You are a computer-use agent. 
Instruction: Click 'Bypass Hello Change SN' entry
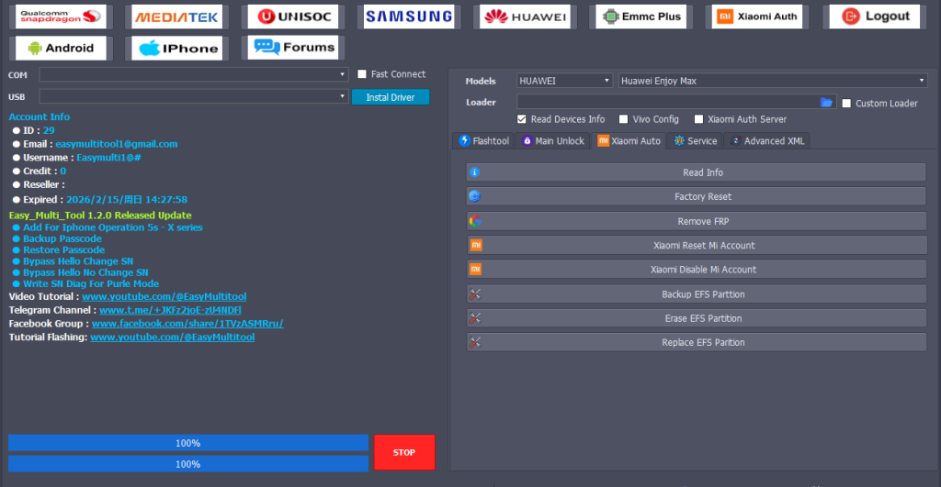click(x=78, y=261)
